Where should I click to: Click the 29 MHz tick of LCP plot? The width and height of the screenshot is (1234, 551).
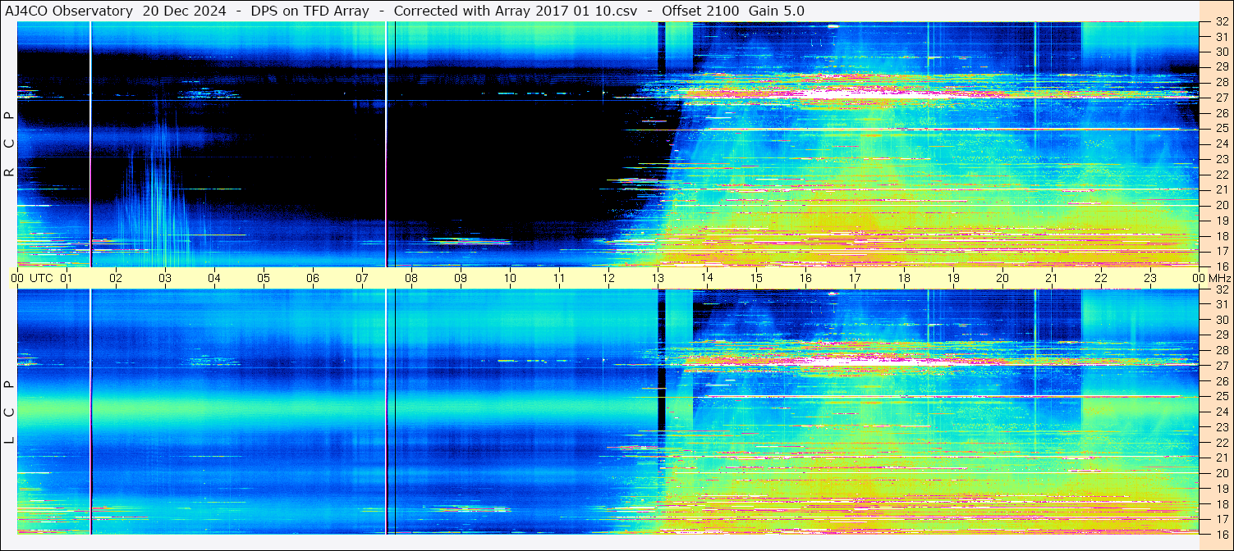point(1221,335)
